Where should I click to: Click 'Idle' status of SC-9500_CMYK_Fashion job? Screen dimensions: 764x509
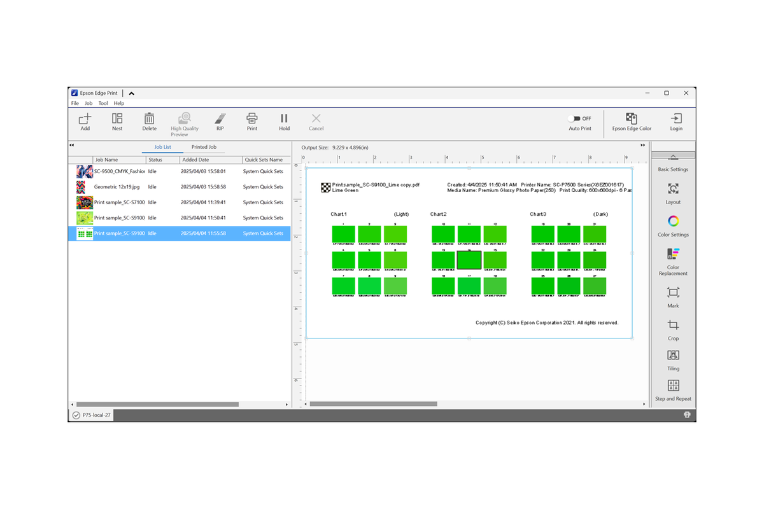coord(152,171)
